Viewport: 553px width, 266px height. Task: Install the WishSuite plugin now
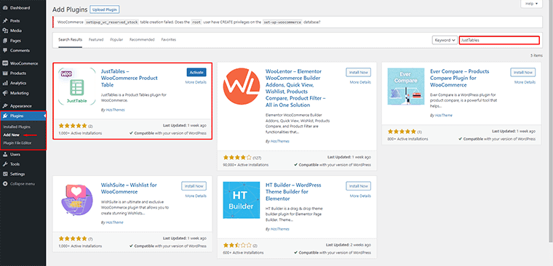194,186
